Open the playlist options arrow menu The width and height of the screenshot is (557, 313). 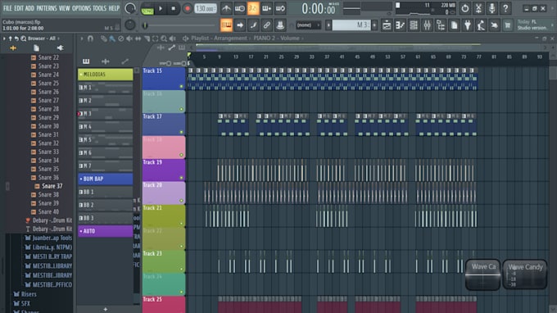point(81,39)
